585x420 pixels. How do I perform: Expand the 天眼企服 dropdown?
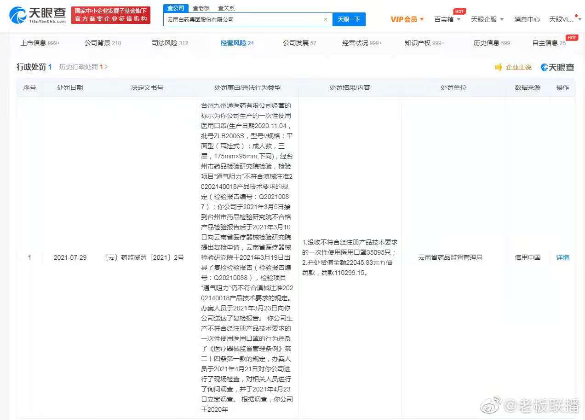pyautogui.click(x=487, y=19)
